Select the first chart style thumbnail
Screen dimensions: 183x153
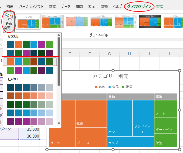pos(28,22)
